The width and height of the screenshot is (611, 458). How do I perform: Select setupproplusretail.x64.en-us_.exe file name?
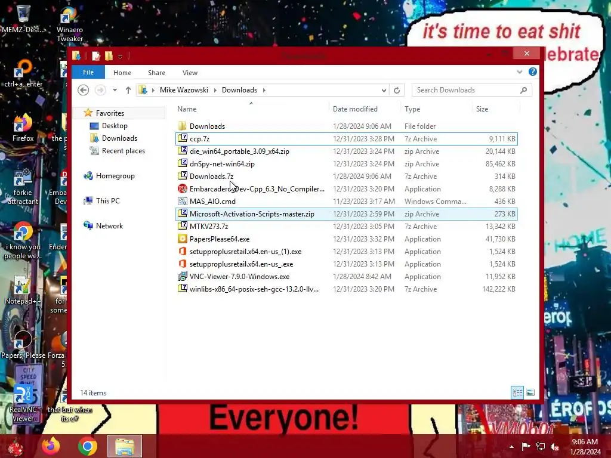(x=241, y=264)
